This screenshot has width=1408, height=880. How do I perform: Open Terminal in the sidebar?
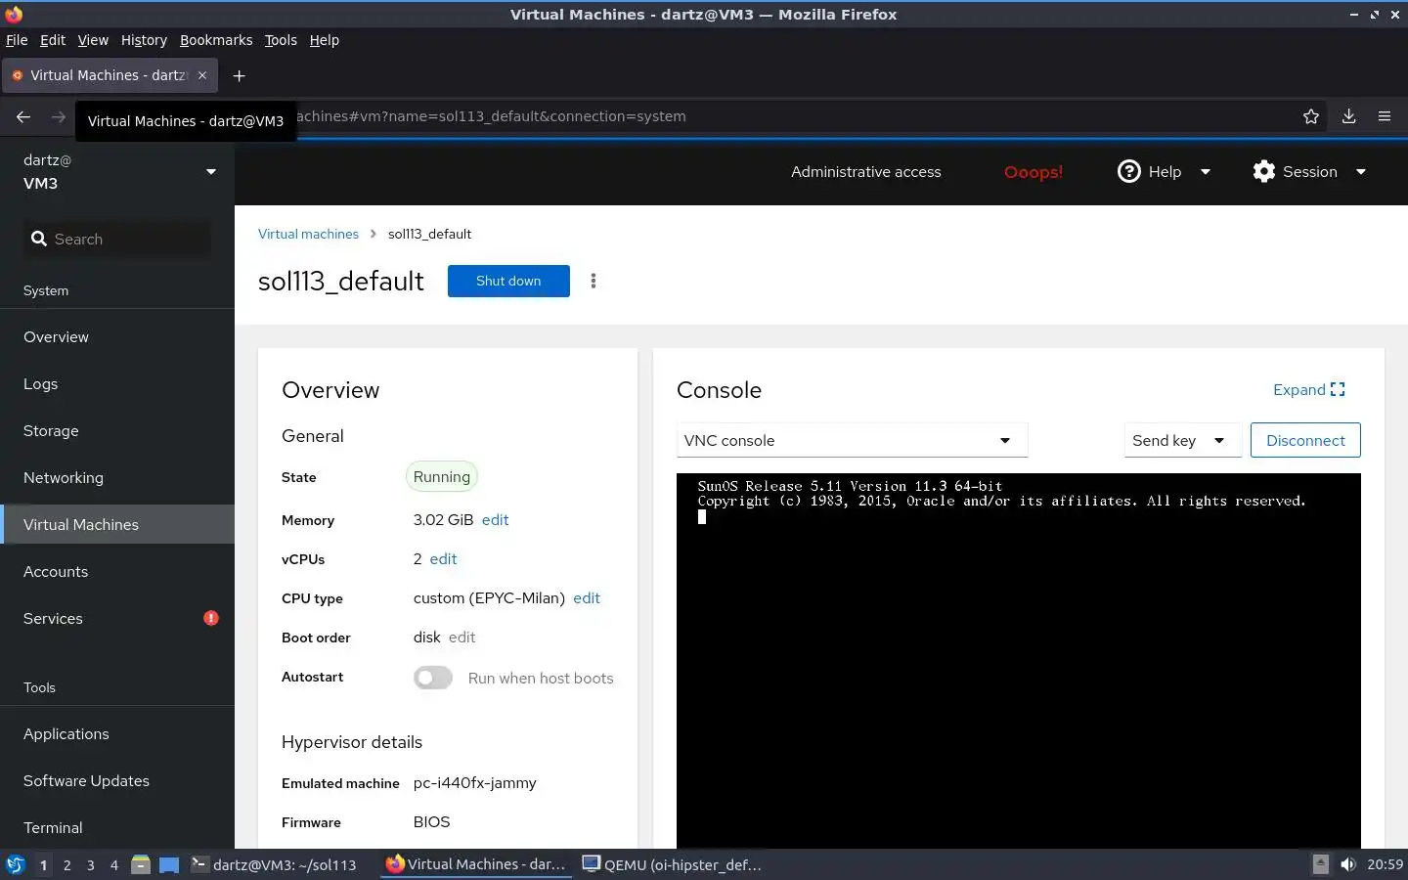click(x=117, y=827)
